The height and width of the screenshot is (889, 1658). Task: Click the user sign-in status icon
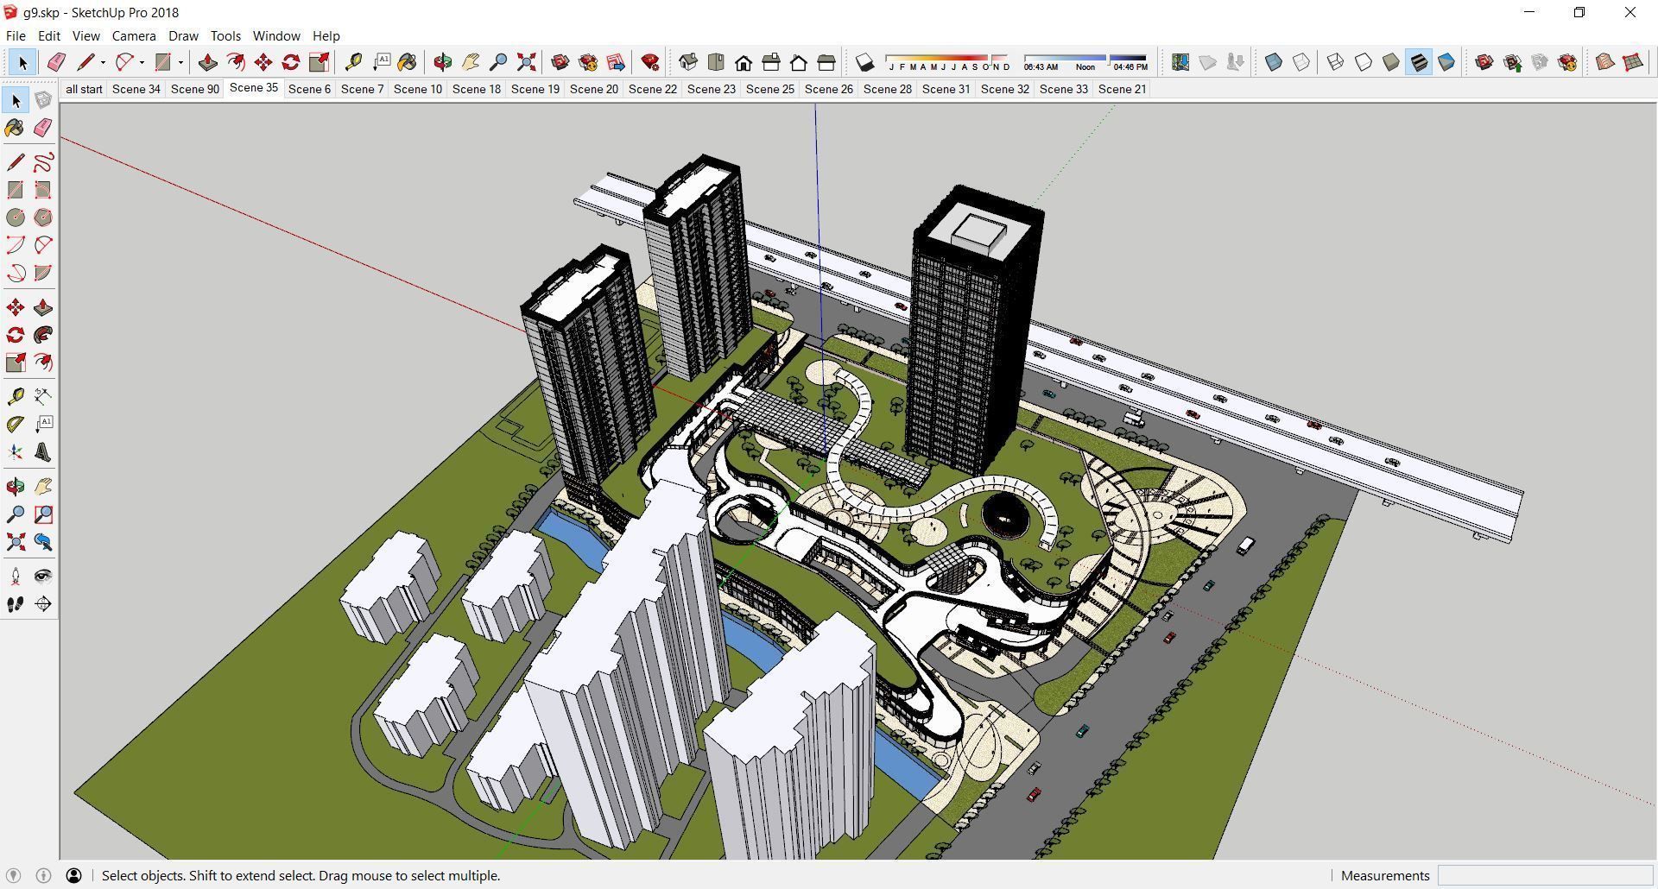[x=74, y=875]
